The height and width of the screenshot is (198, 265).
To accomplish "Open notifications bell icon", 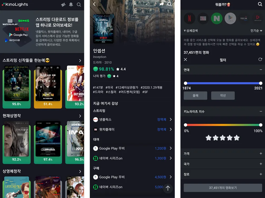I will pyautogui.click(x=71, y=5).
